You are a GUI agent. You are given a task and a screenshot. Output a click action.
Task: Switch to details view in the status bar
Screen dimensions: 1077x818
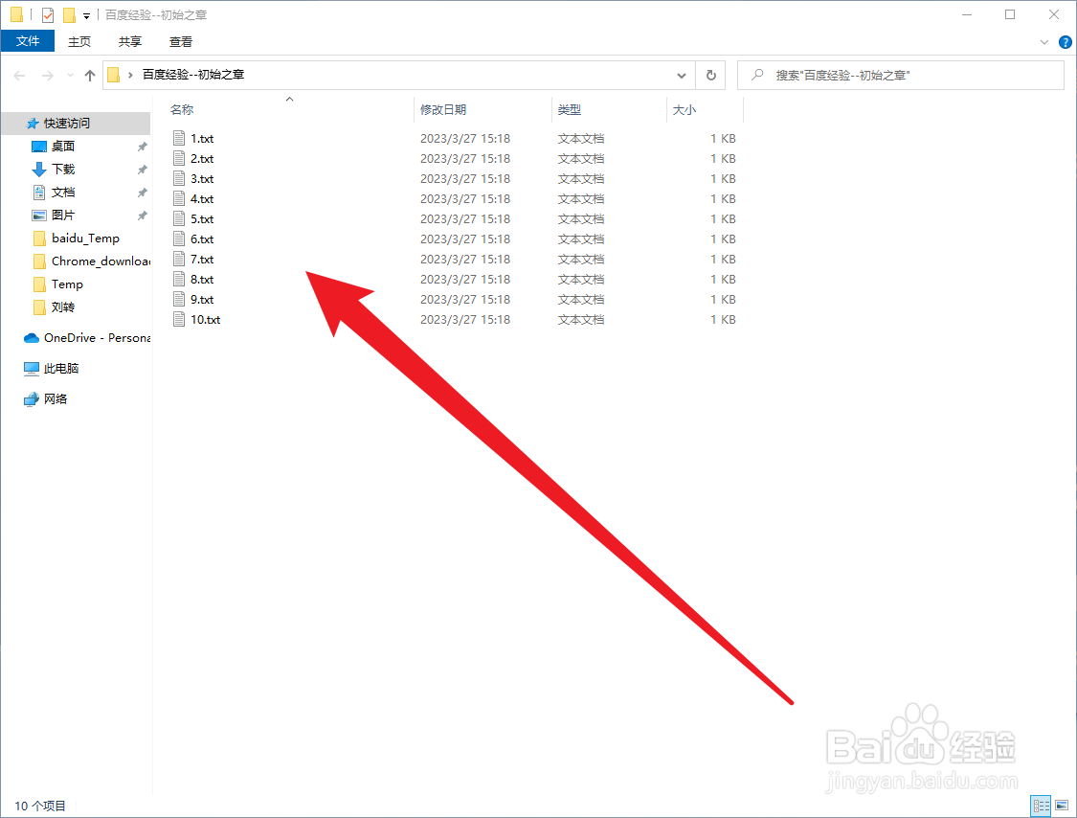click(1041, 806)
